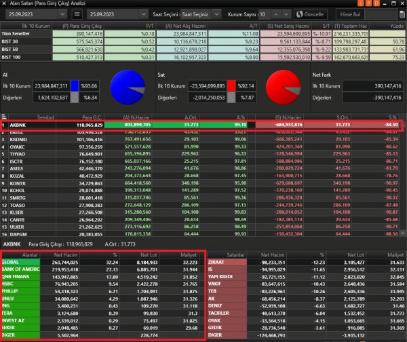Click the blue Al pie chart
407x342 pixels.
(x=128, y=88)
